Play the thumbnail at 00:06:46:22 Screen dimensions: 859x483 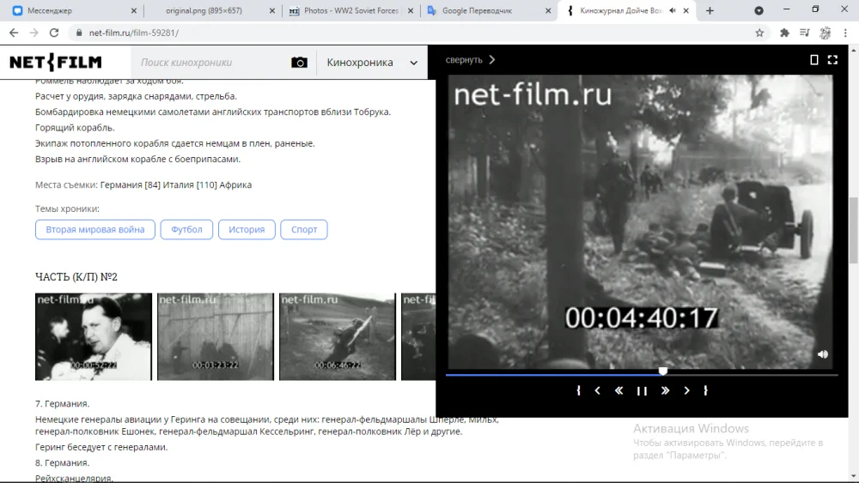tap(338, 336)
